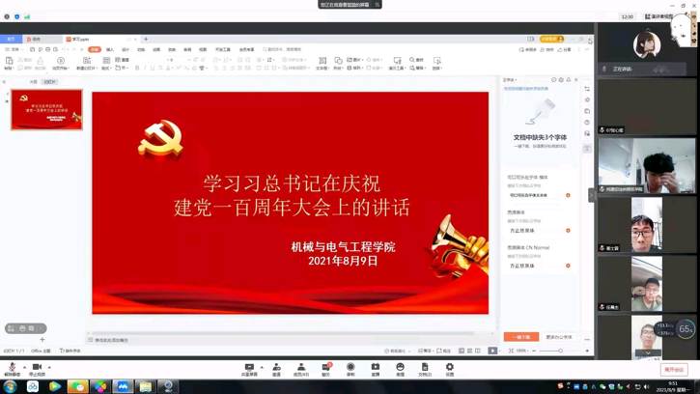Open Settings gear in meeting toolbar
Screen dimensions: 700x394
click(450, 369)
